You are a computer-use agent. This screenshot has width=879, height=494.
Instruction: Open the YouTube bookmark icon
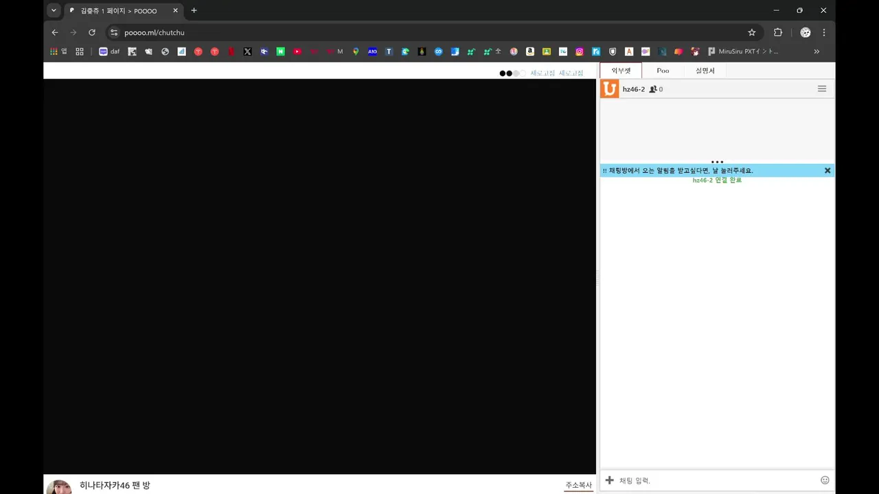(x=297, y=51)
